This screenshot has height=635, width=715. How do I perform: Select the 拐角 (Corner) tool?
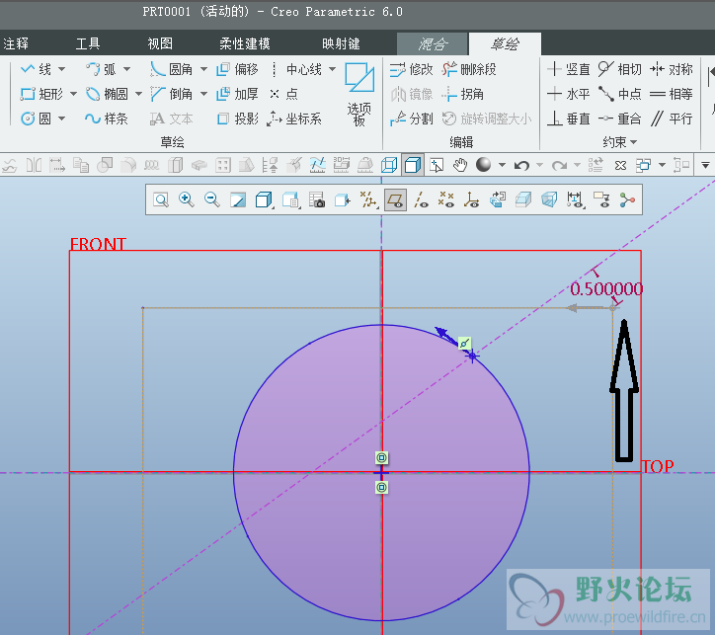[x=462, y=94]
